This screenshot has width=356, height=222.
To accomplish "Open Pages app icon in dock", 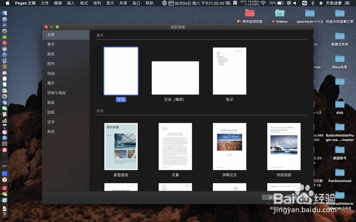I will coord(5,114).
